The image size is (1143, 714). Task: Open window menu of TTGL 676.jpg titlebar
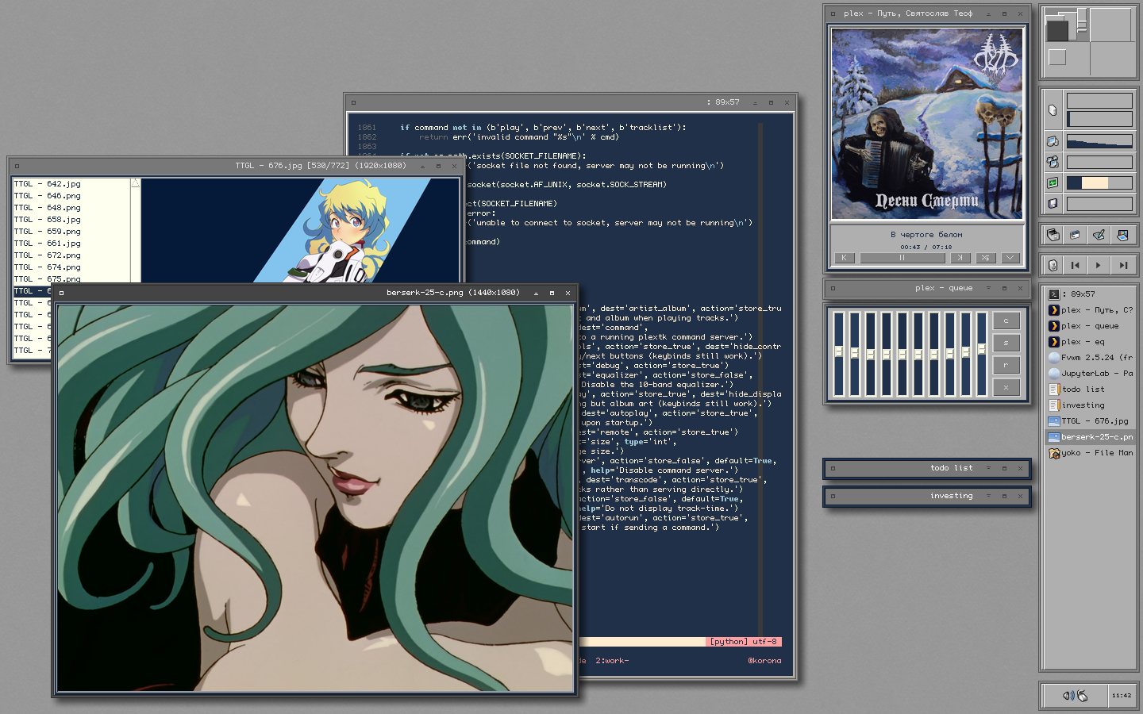click(x=17, y=166)
